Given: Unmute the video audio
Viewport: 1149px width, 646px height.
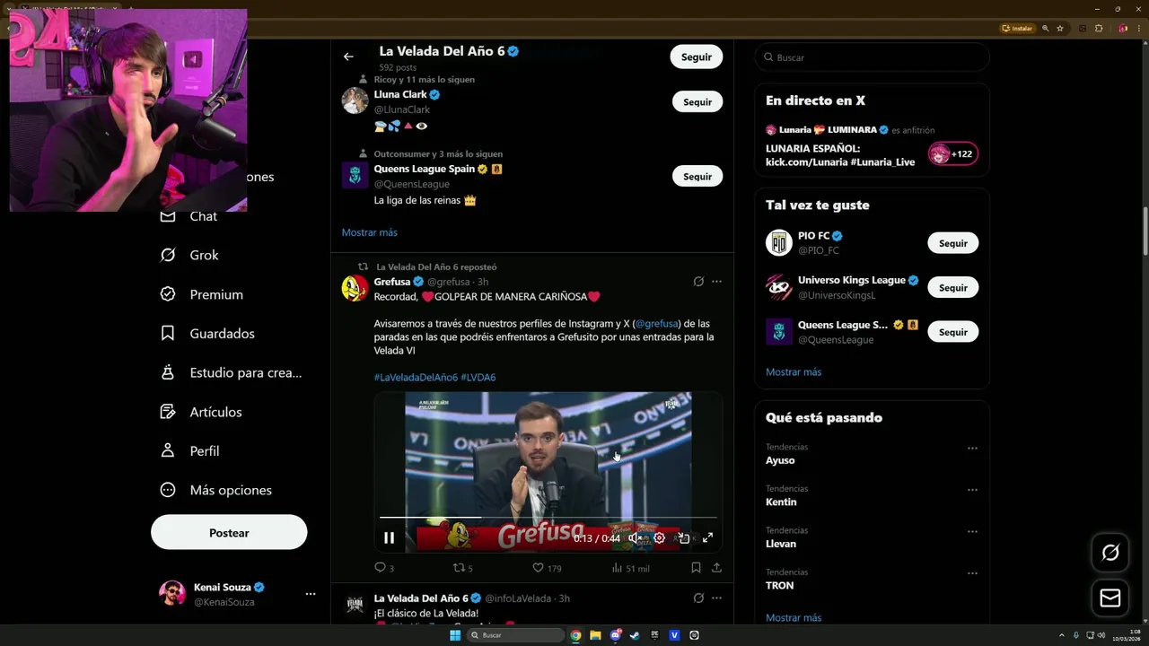Looking at the screenshot, I should pos(635,538).
